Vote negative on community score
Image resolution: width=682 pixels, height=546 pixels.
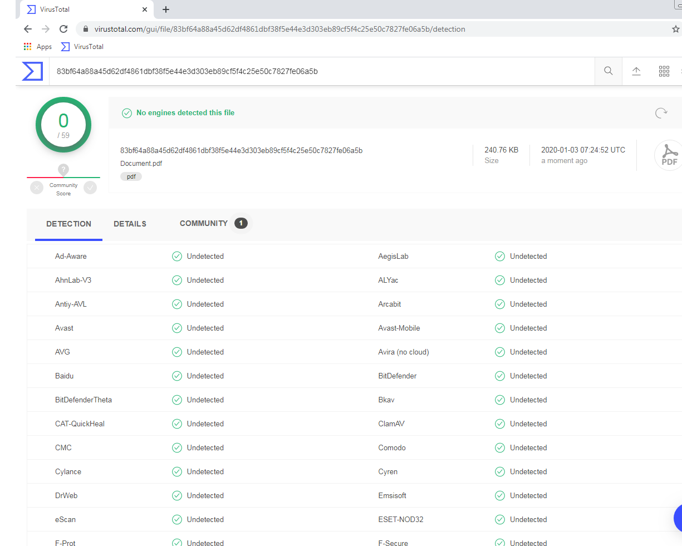[37, 188]
